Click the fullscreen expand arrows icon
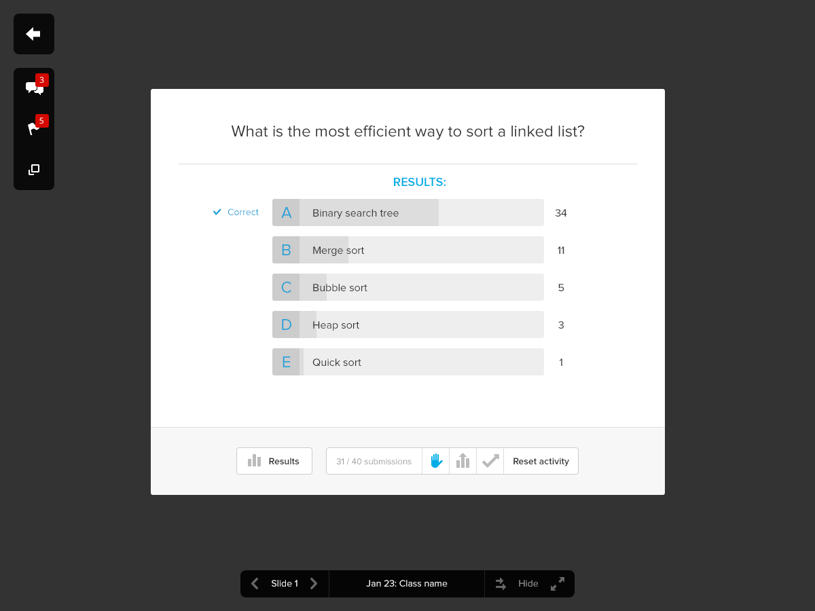Image resolution: width=815 pixels, height=611 pixels. tap(558, 584)
